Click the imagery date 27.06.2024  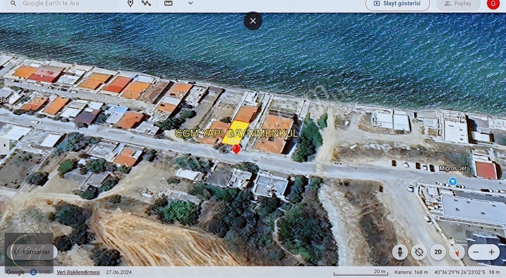(119, 272)
